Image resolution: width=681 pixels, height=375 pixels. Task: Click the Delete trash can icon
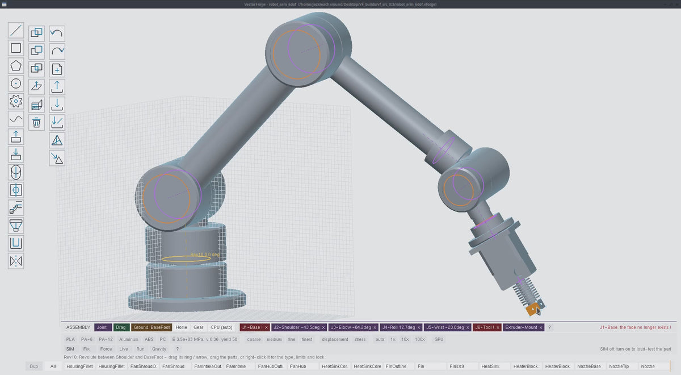point(36,122)
